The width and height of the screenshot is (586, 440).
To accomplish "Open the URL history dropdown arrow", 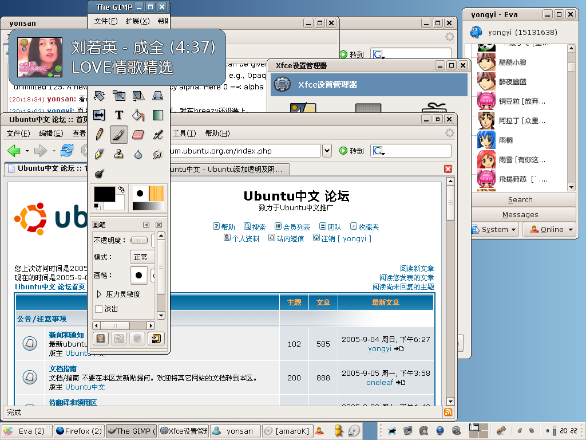I will (x=327, y=151).
